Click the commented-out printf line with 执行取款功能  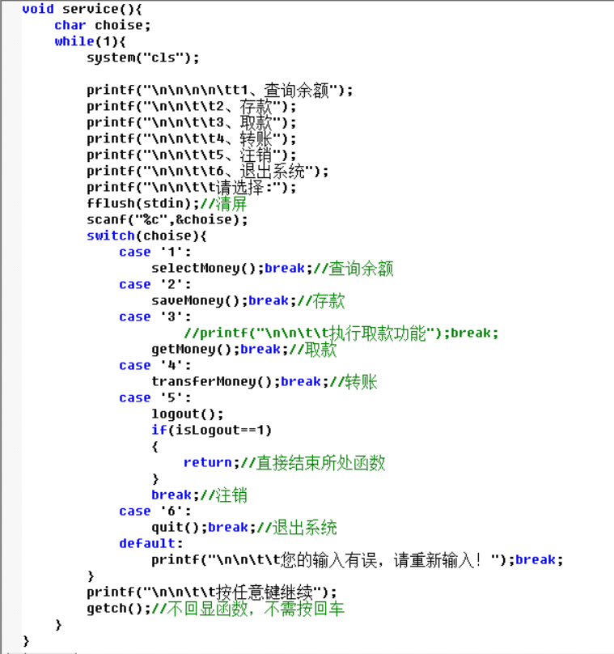pos(341,333)
